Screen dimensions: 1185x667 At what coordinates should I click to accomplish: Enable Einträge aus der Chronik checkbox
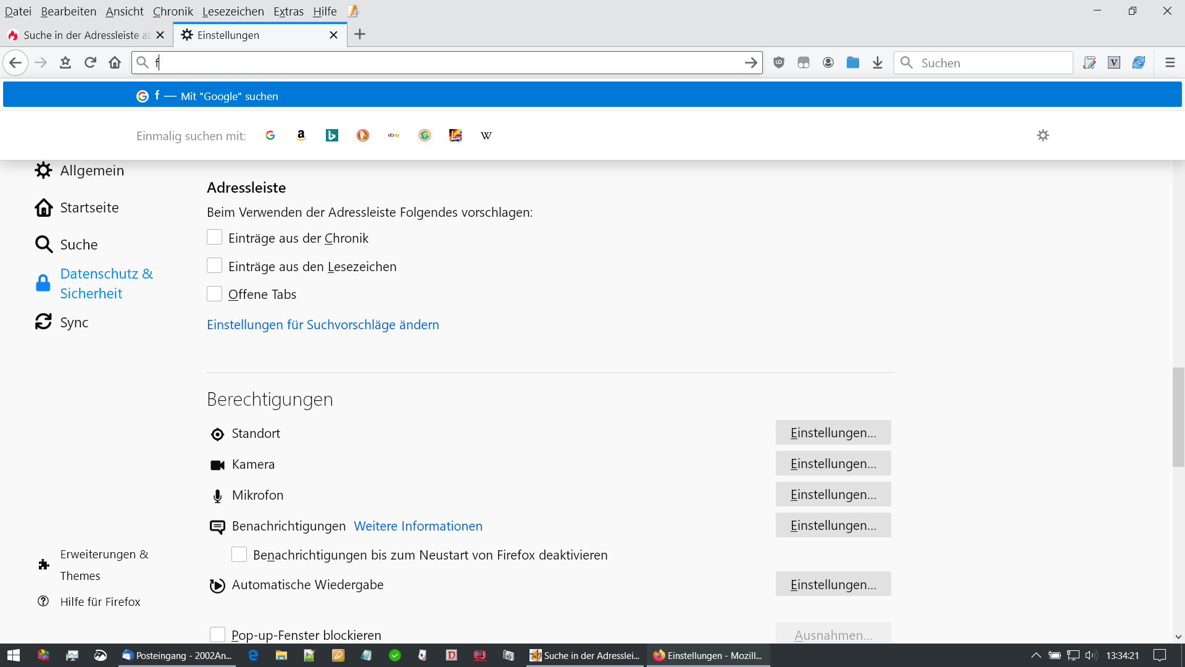214,237
